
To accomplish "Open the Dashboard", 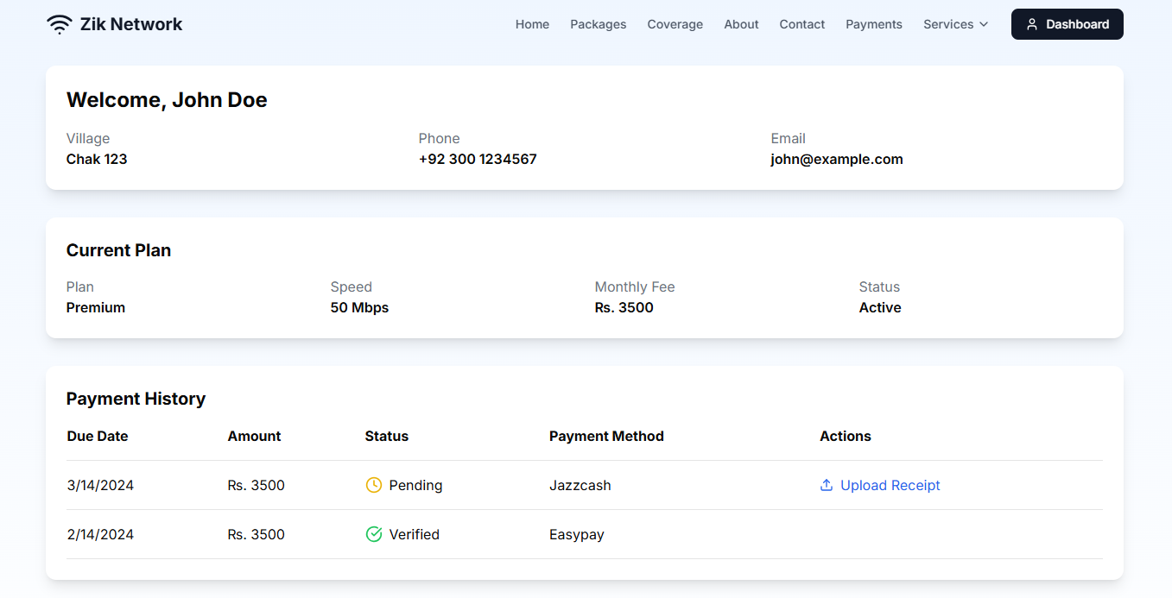I will pos(1067,24).
